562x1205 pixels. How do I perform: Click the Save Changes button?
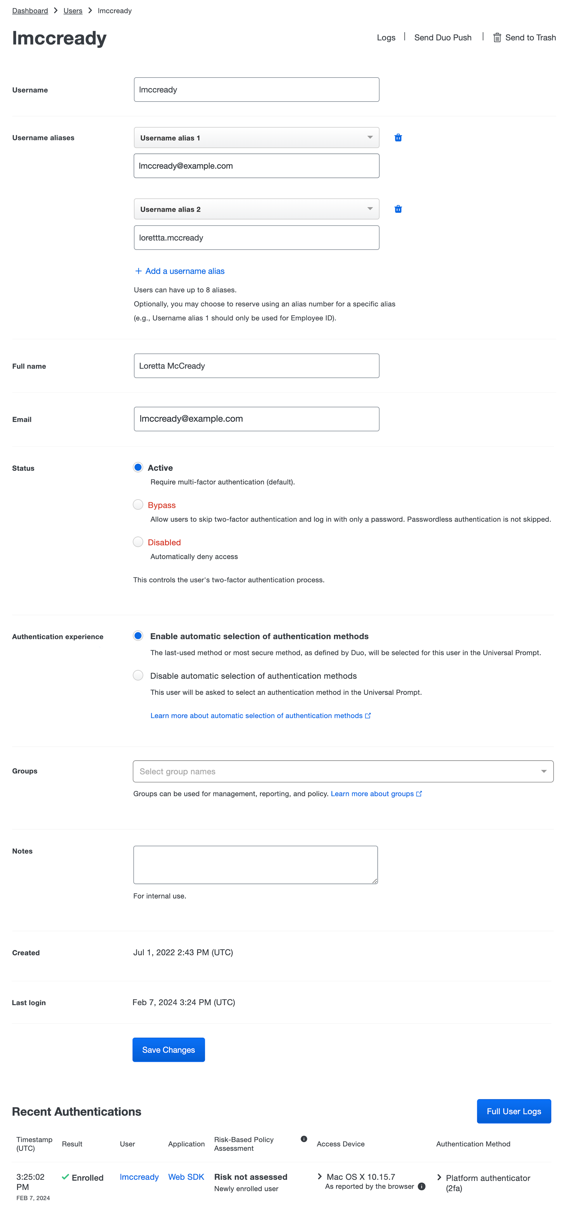(169, 1049)
